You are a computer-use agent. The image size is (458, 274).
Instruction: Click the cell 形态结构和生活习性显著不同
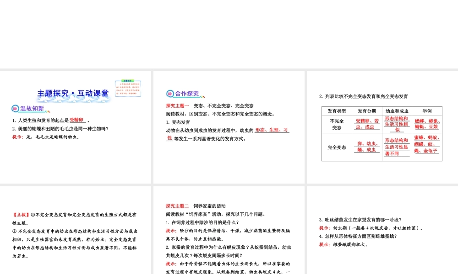[x=397, y=147]
